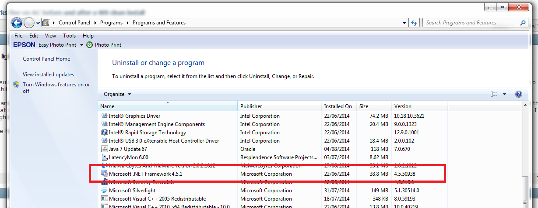Sort by the Version column header

click(420, 106)
